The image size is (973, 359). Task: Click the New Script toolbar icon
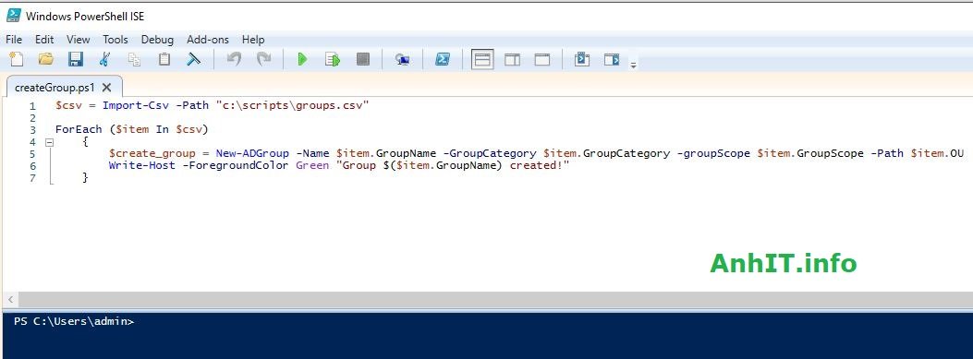(x=16, y=59)
